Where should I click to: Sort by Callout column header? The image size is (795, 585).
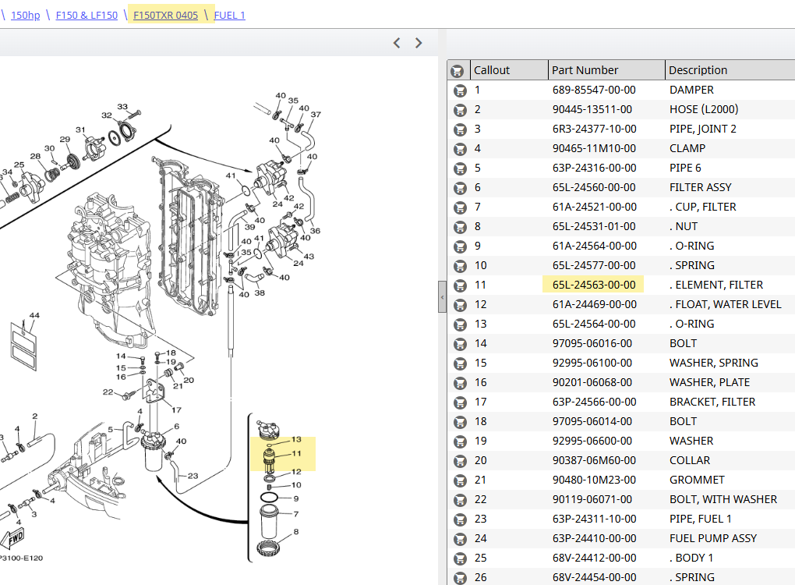[509, 70]
